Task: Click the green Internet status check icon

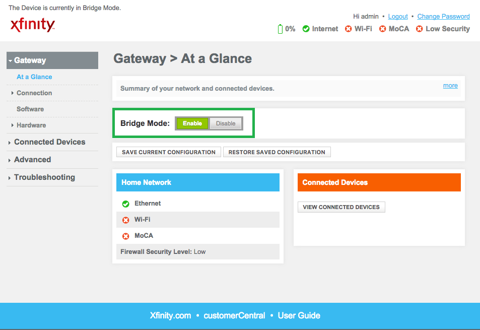Action: (306, 29)
